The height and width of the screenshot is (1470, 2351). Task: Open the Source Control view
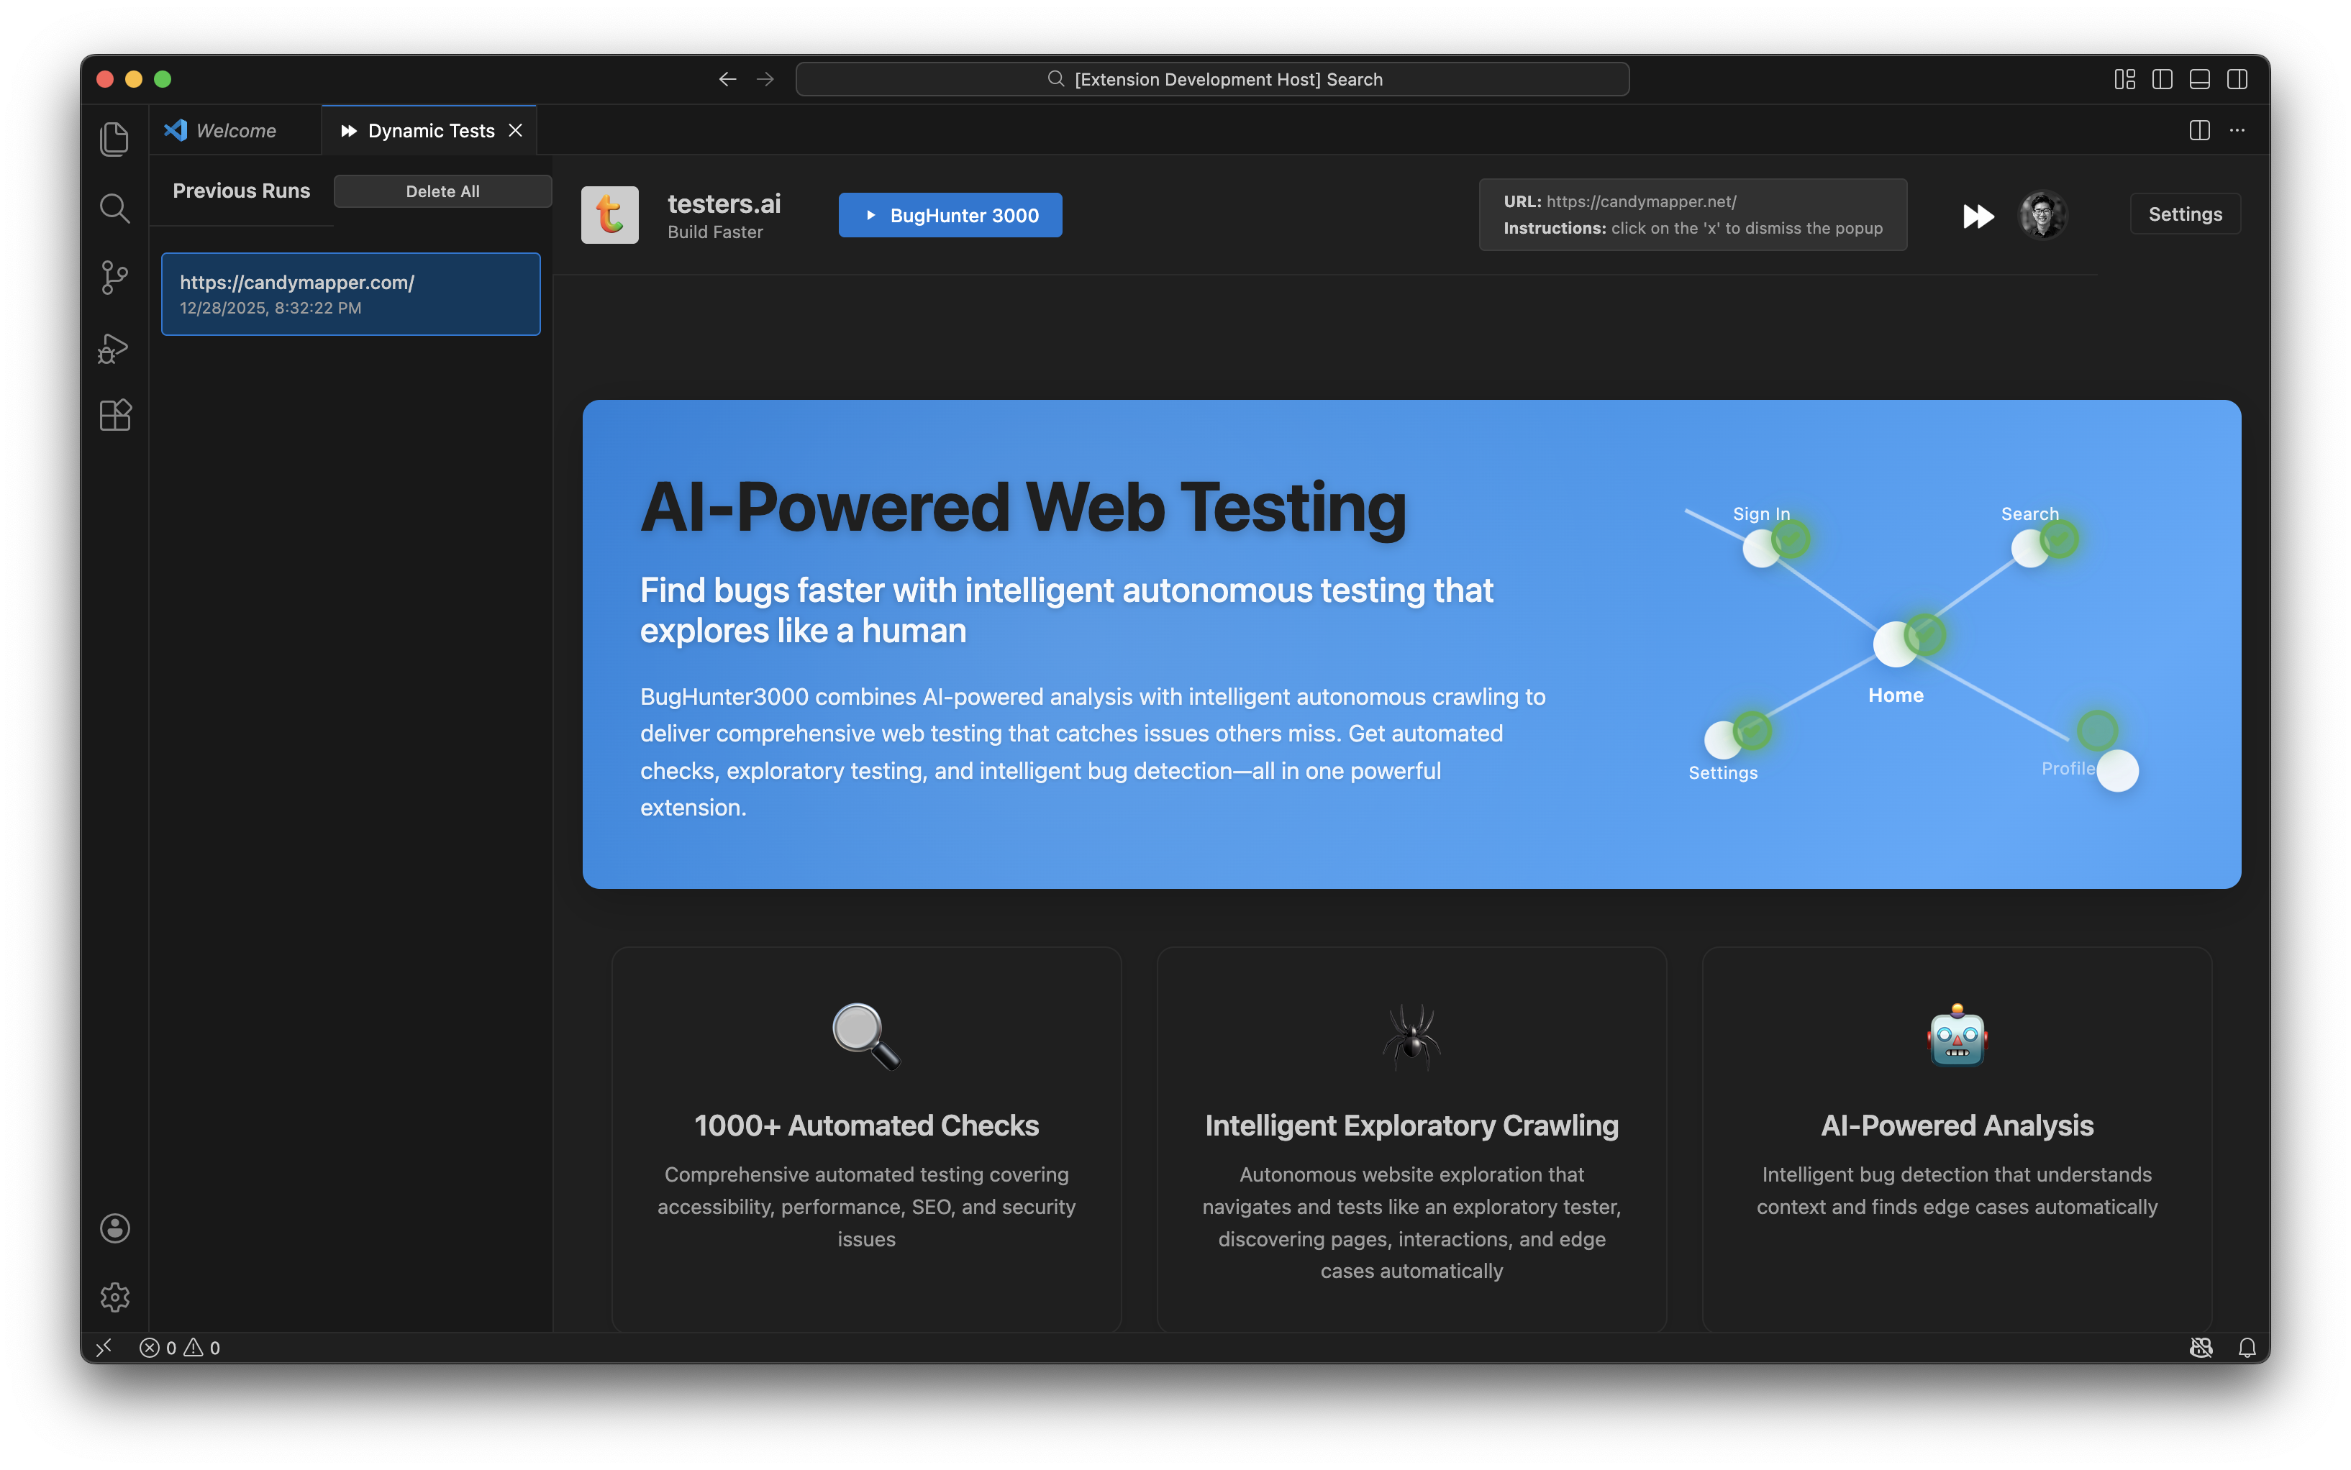(114, 278)
